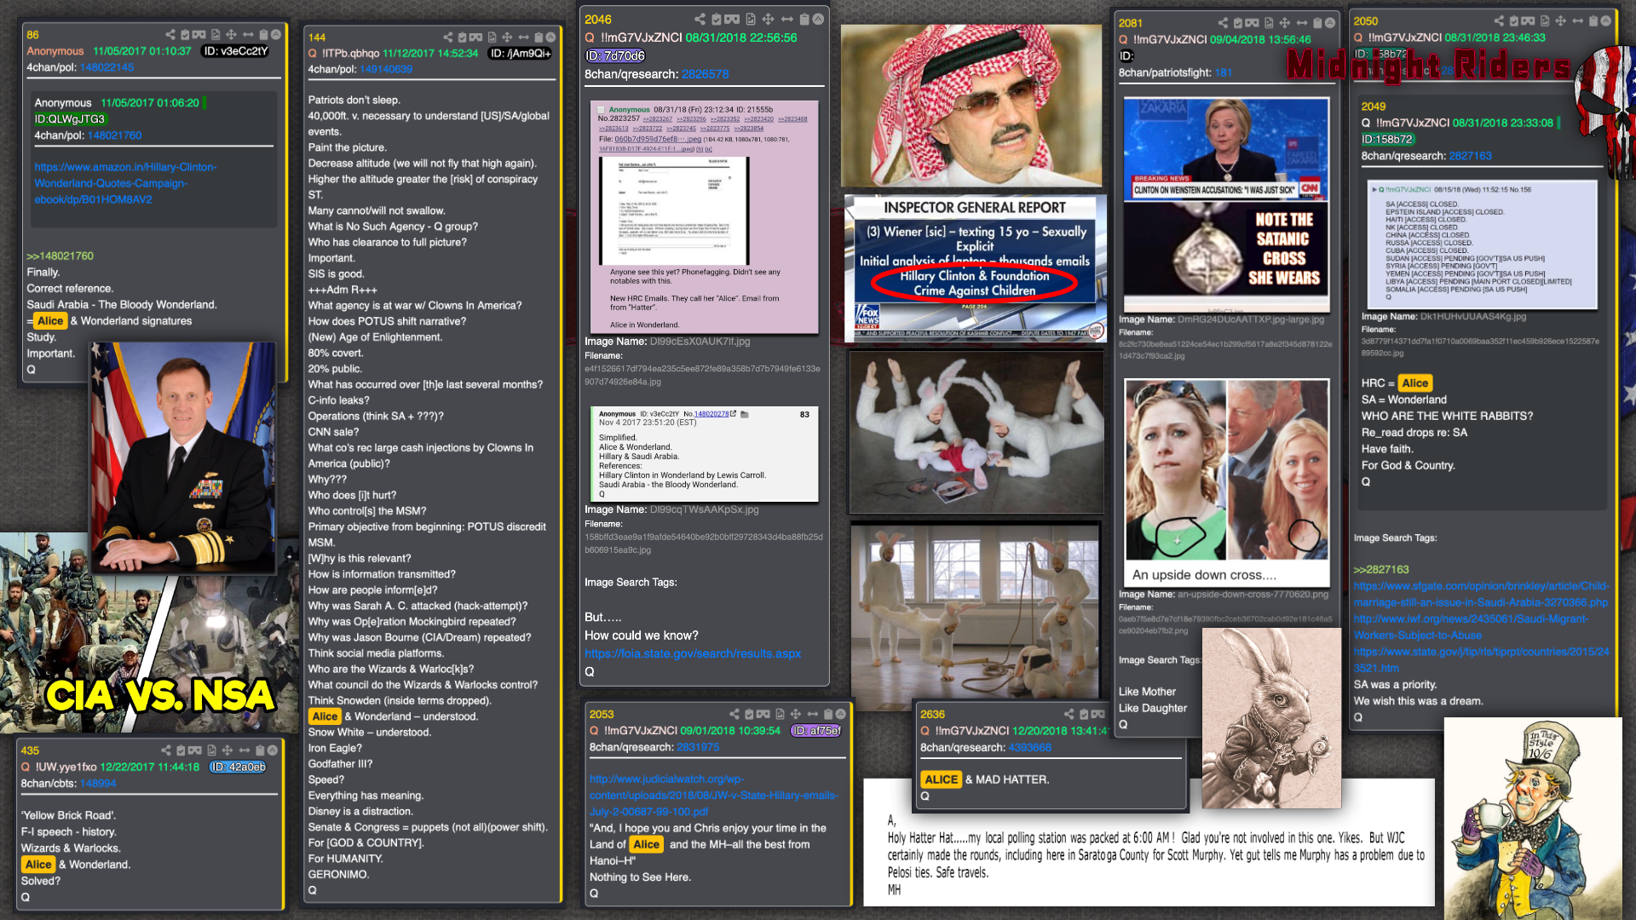Collapse post 86 with the up chevron
The width and height of the screenshot is (1636, 920).
(276, 35)
